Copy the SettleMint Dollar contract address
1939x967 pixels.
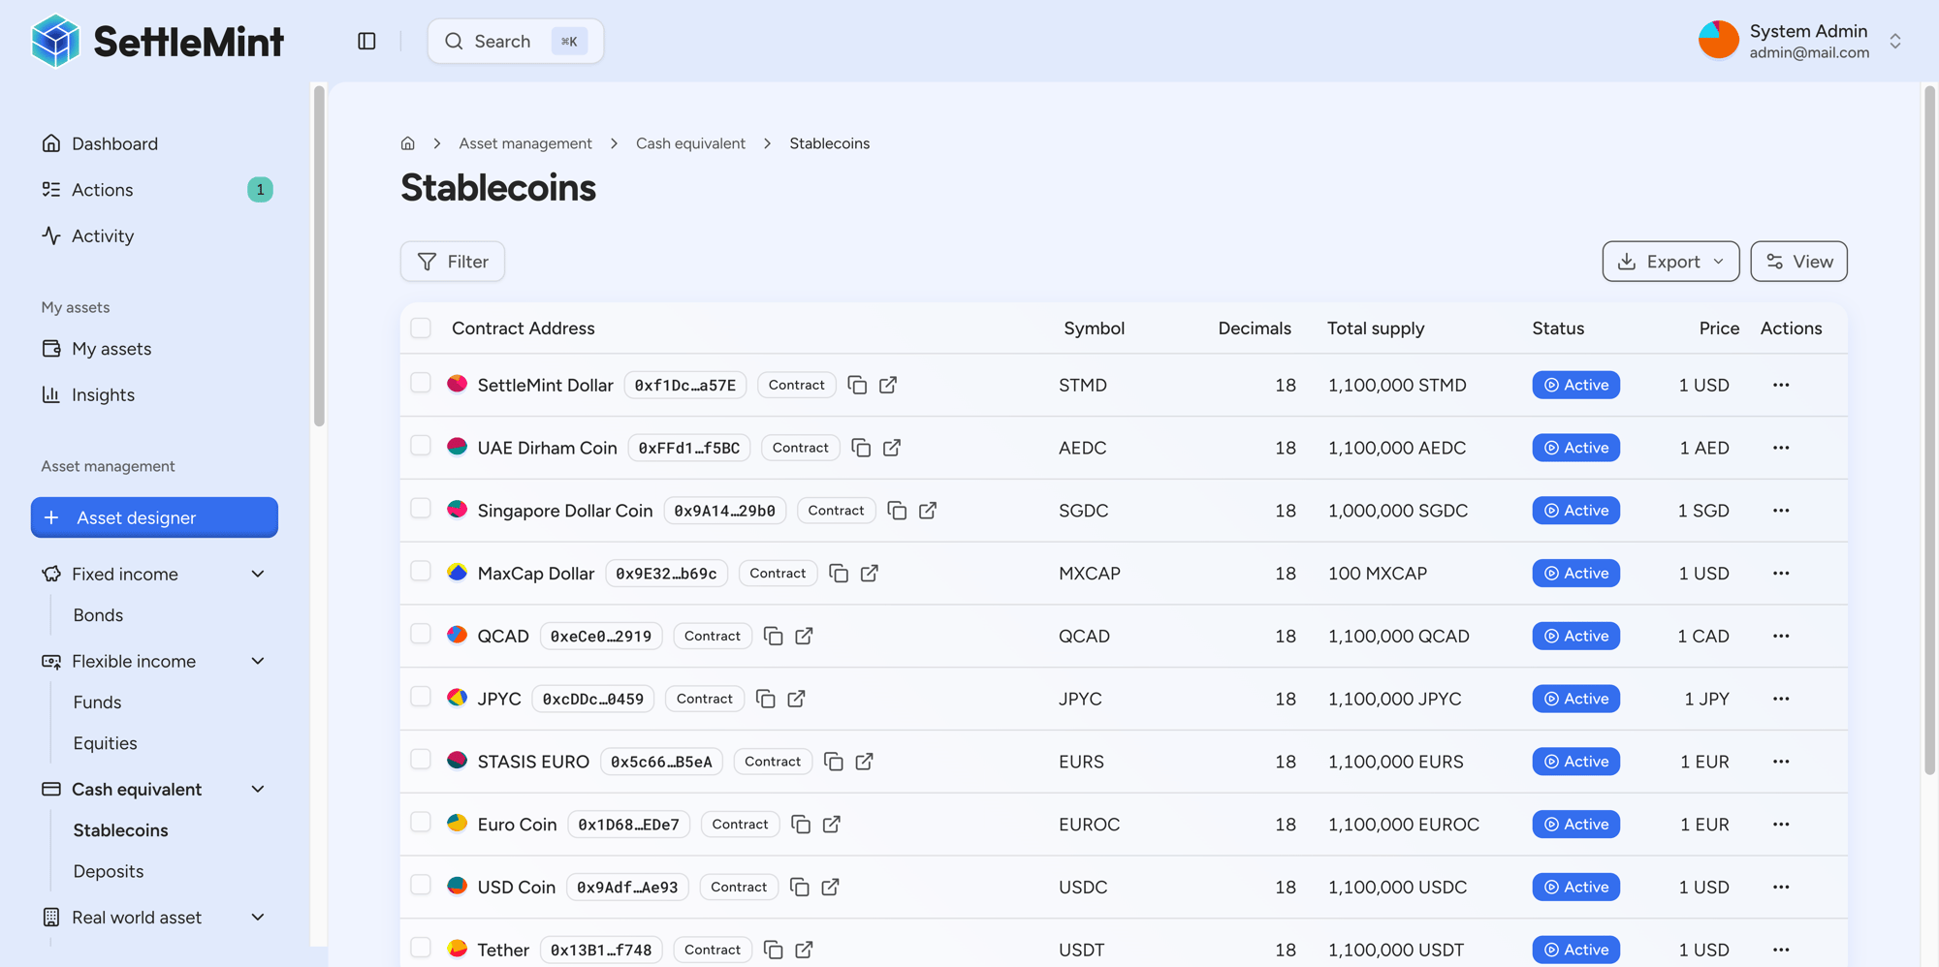[x=857, y=385]
